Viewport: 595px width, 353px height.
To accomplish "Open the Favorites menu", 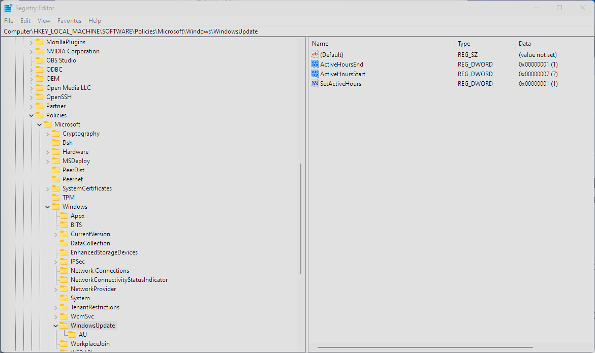I will coord(69,21).
